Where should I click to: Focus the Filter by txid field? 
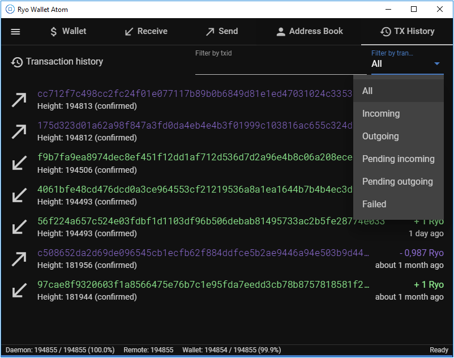click(x=281, y=62)
